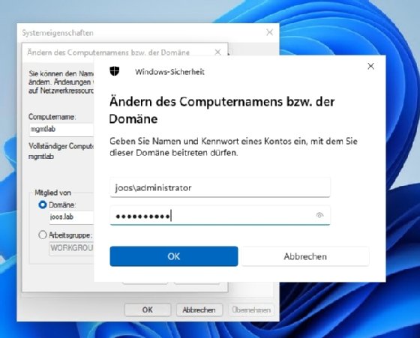Click the text 'Geben Sie Namen und Kennwort'
Viewport: 420px width, 338px height.
click(x=174, y=141)
